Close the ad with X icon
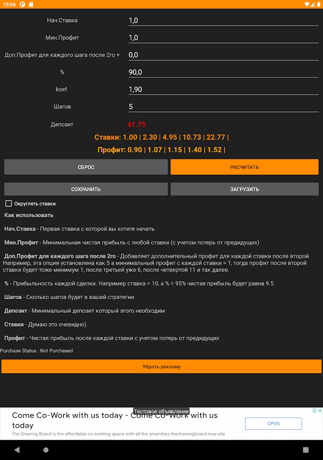 [x=320, y=410]
